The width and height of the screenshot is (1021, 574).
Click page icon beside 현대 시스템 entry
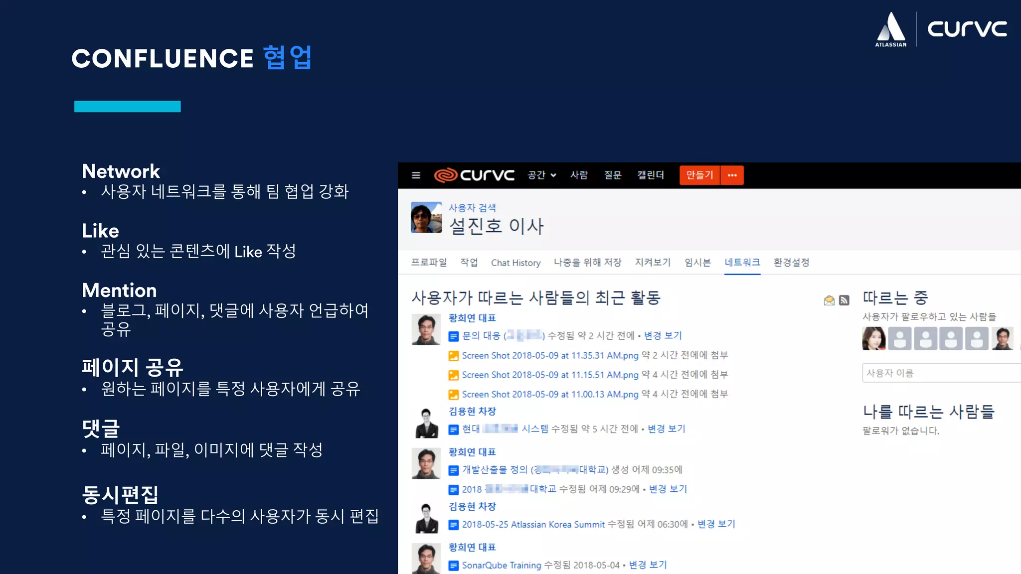tap(453, 430)
